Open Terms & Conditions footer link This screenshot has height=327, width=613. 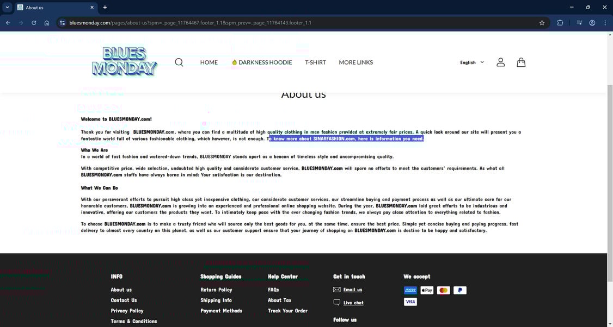pos(134,321)
